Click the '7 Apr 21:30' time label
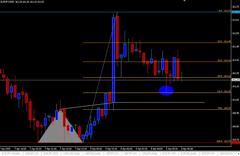This screenshot has width=240, height=156. [51, 149]
